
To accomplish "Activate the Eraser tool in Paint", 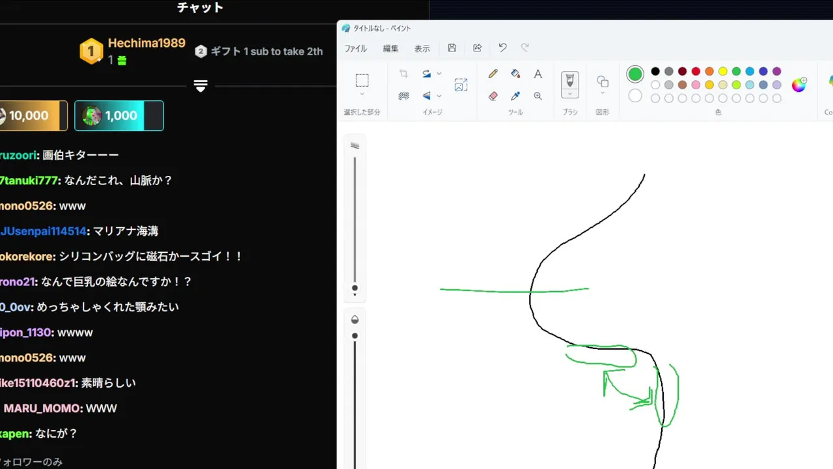I will tap(493, 96).
